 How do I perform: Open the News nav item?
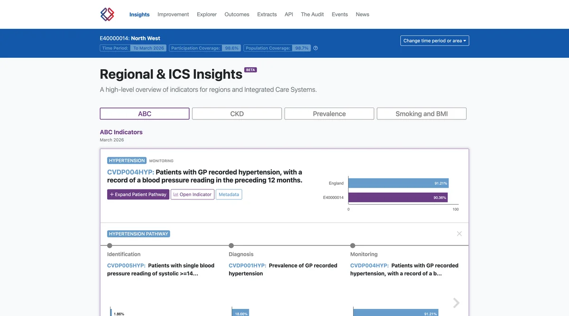(362, 14)
